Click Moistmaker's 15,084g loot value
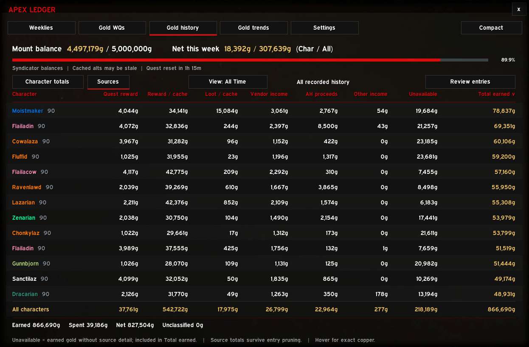The image size is (529, 347). click(227, 111)
